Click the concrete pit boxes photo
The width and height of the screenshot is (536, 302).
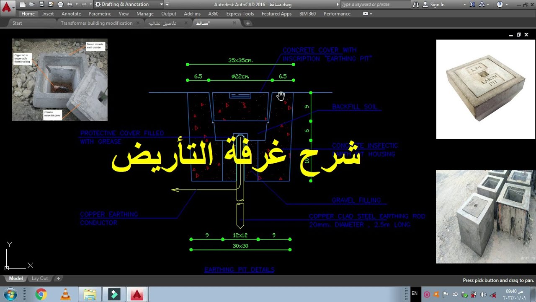point(486,216)
